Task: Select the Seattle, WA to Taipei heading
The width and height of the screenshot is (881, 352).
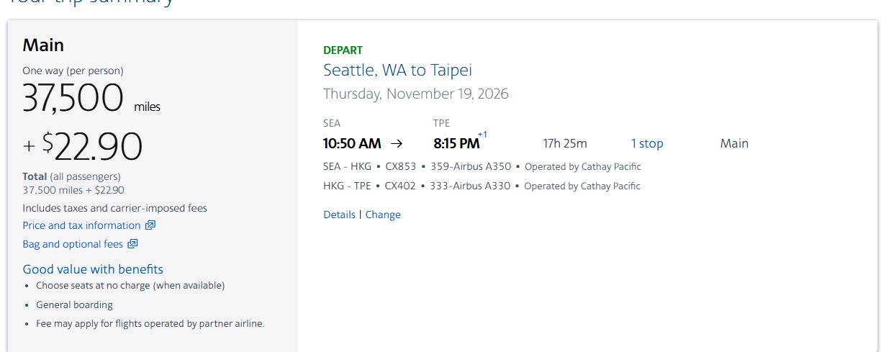Action: pos(397,70)
